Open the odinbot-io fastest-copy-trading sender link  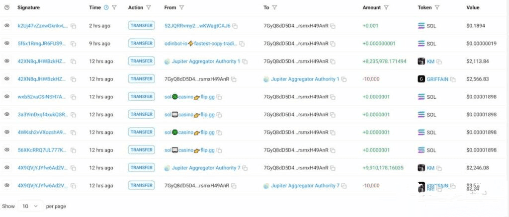pyautogui.click(x=201, y=43)
